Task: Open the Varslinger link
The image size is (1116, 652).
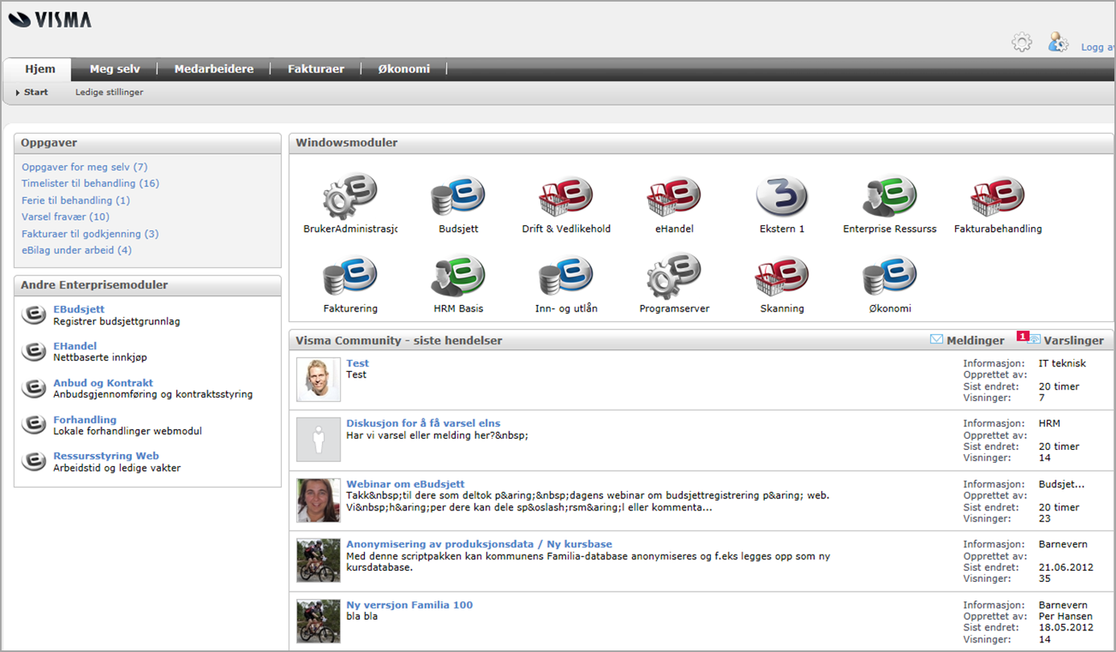Action: click(x=1073, y=340)
